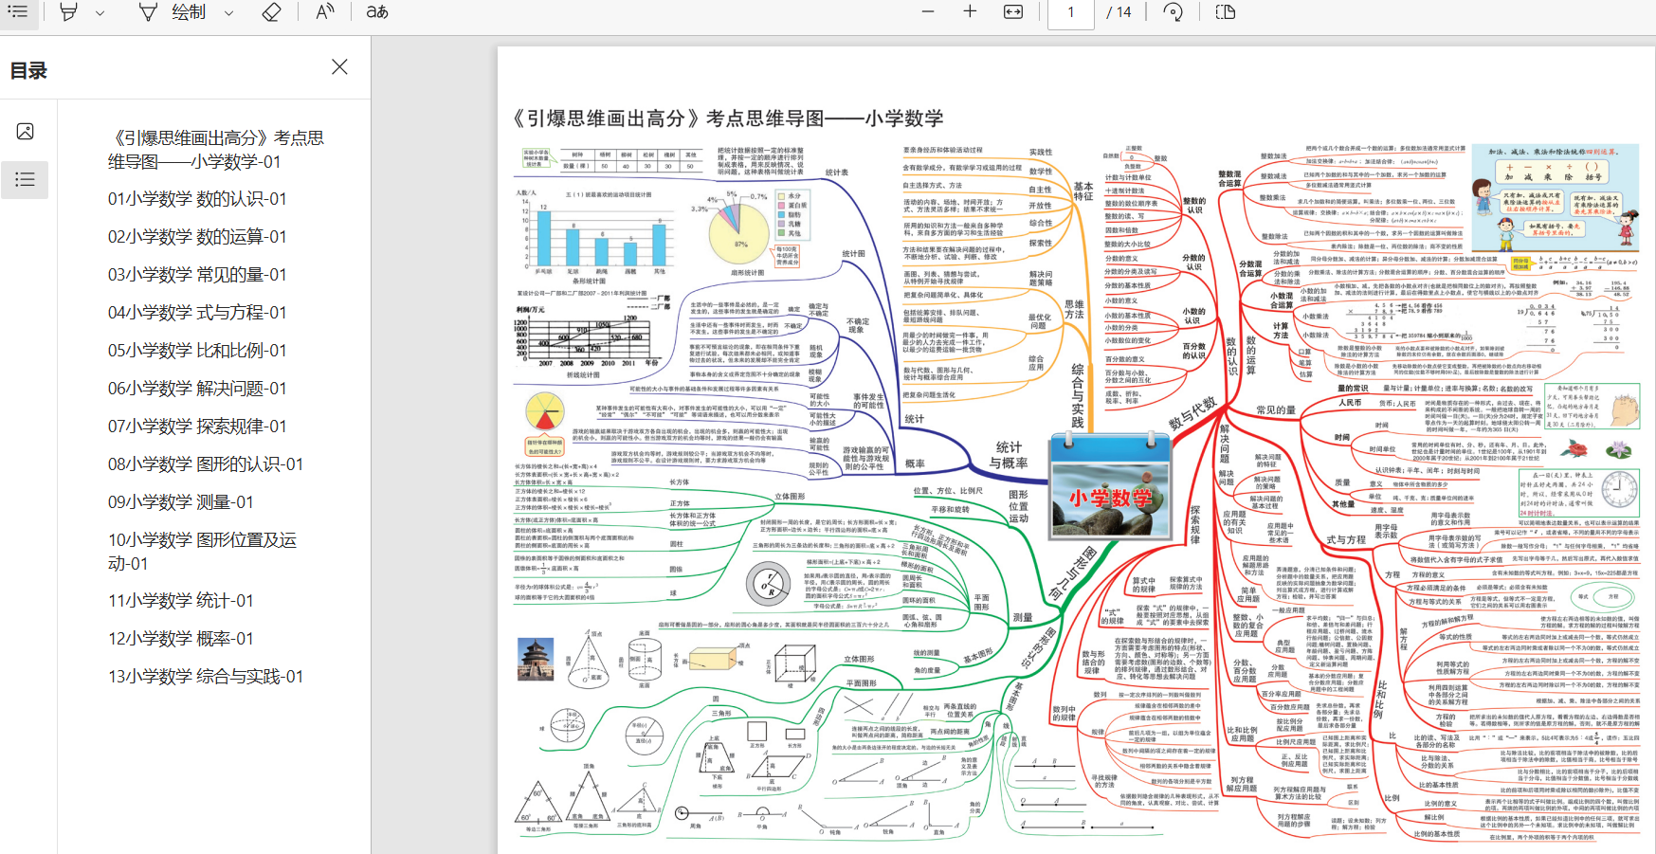The image size is (1656, 854).
Task: Start the read aloud feature
Action: [325, 11]
